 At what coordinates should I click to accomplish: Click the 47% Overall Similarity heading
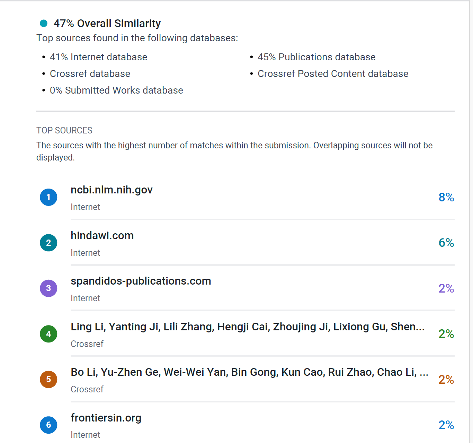tap(107, 23)
